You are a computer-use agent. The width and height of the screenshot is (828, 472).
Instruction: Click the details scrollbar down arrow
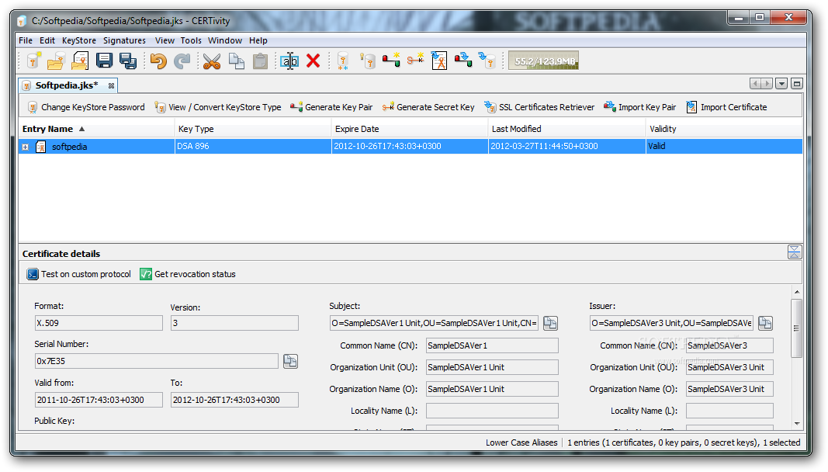796,423
